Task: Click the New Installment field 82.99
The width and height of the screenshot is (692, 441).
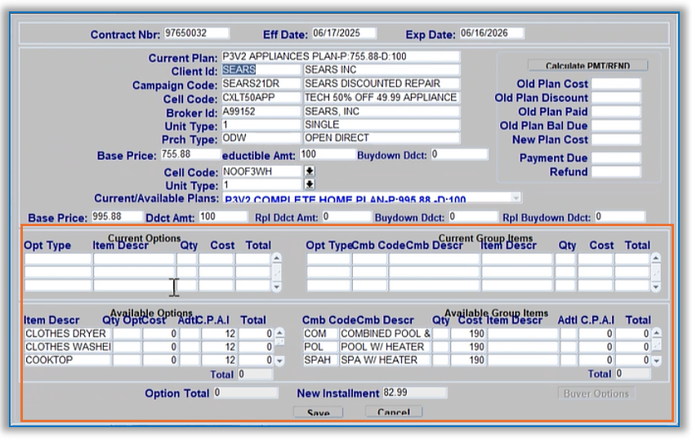Action: pos(415,393)
